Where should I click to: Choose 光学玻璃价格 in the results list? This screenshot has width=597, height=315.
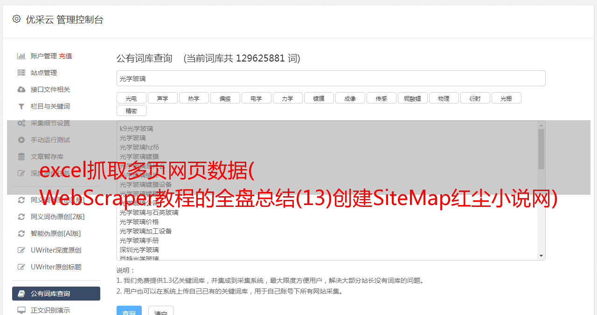pyautogui.click(x=139, y=222)
